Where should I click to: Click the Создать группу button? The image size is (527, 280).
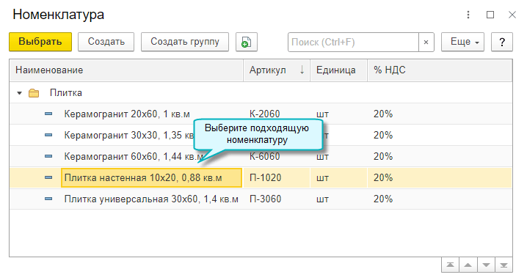pyautogui.click(x=185, y=42)
